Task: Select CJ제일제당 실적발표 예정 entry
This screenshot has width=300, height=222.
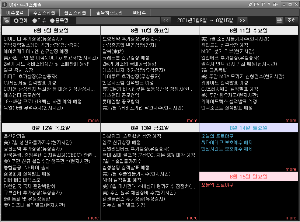Action: click(30, 83)
